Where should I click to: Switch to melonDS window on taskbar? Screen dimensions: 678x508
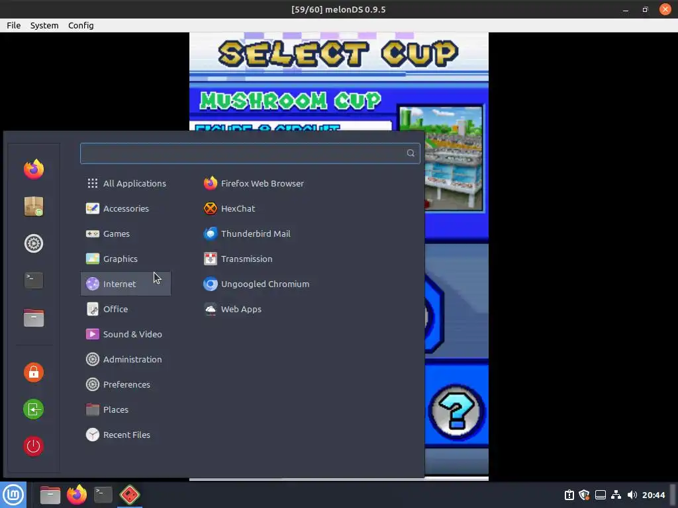(x=130, y=495)
